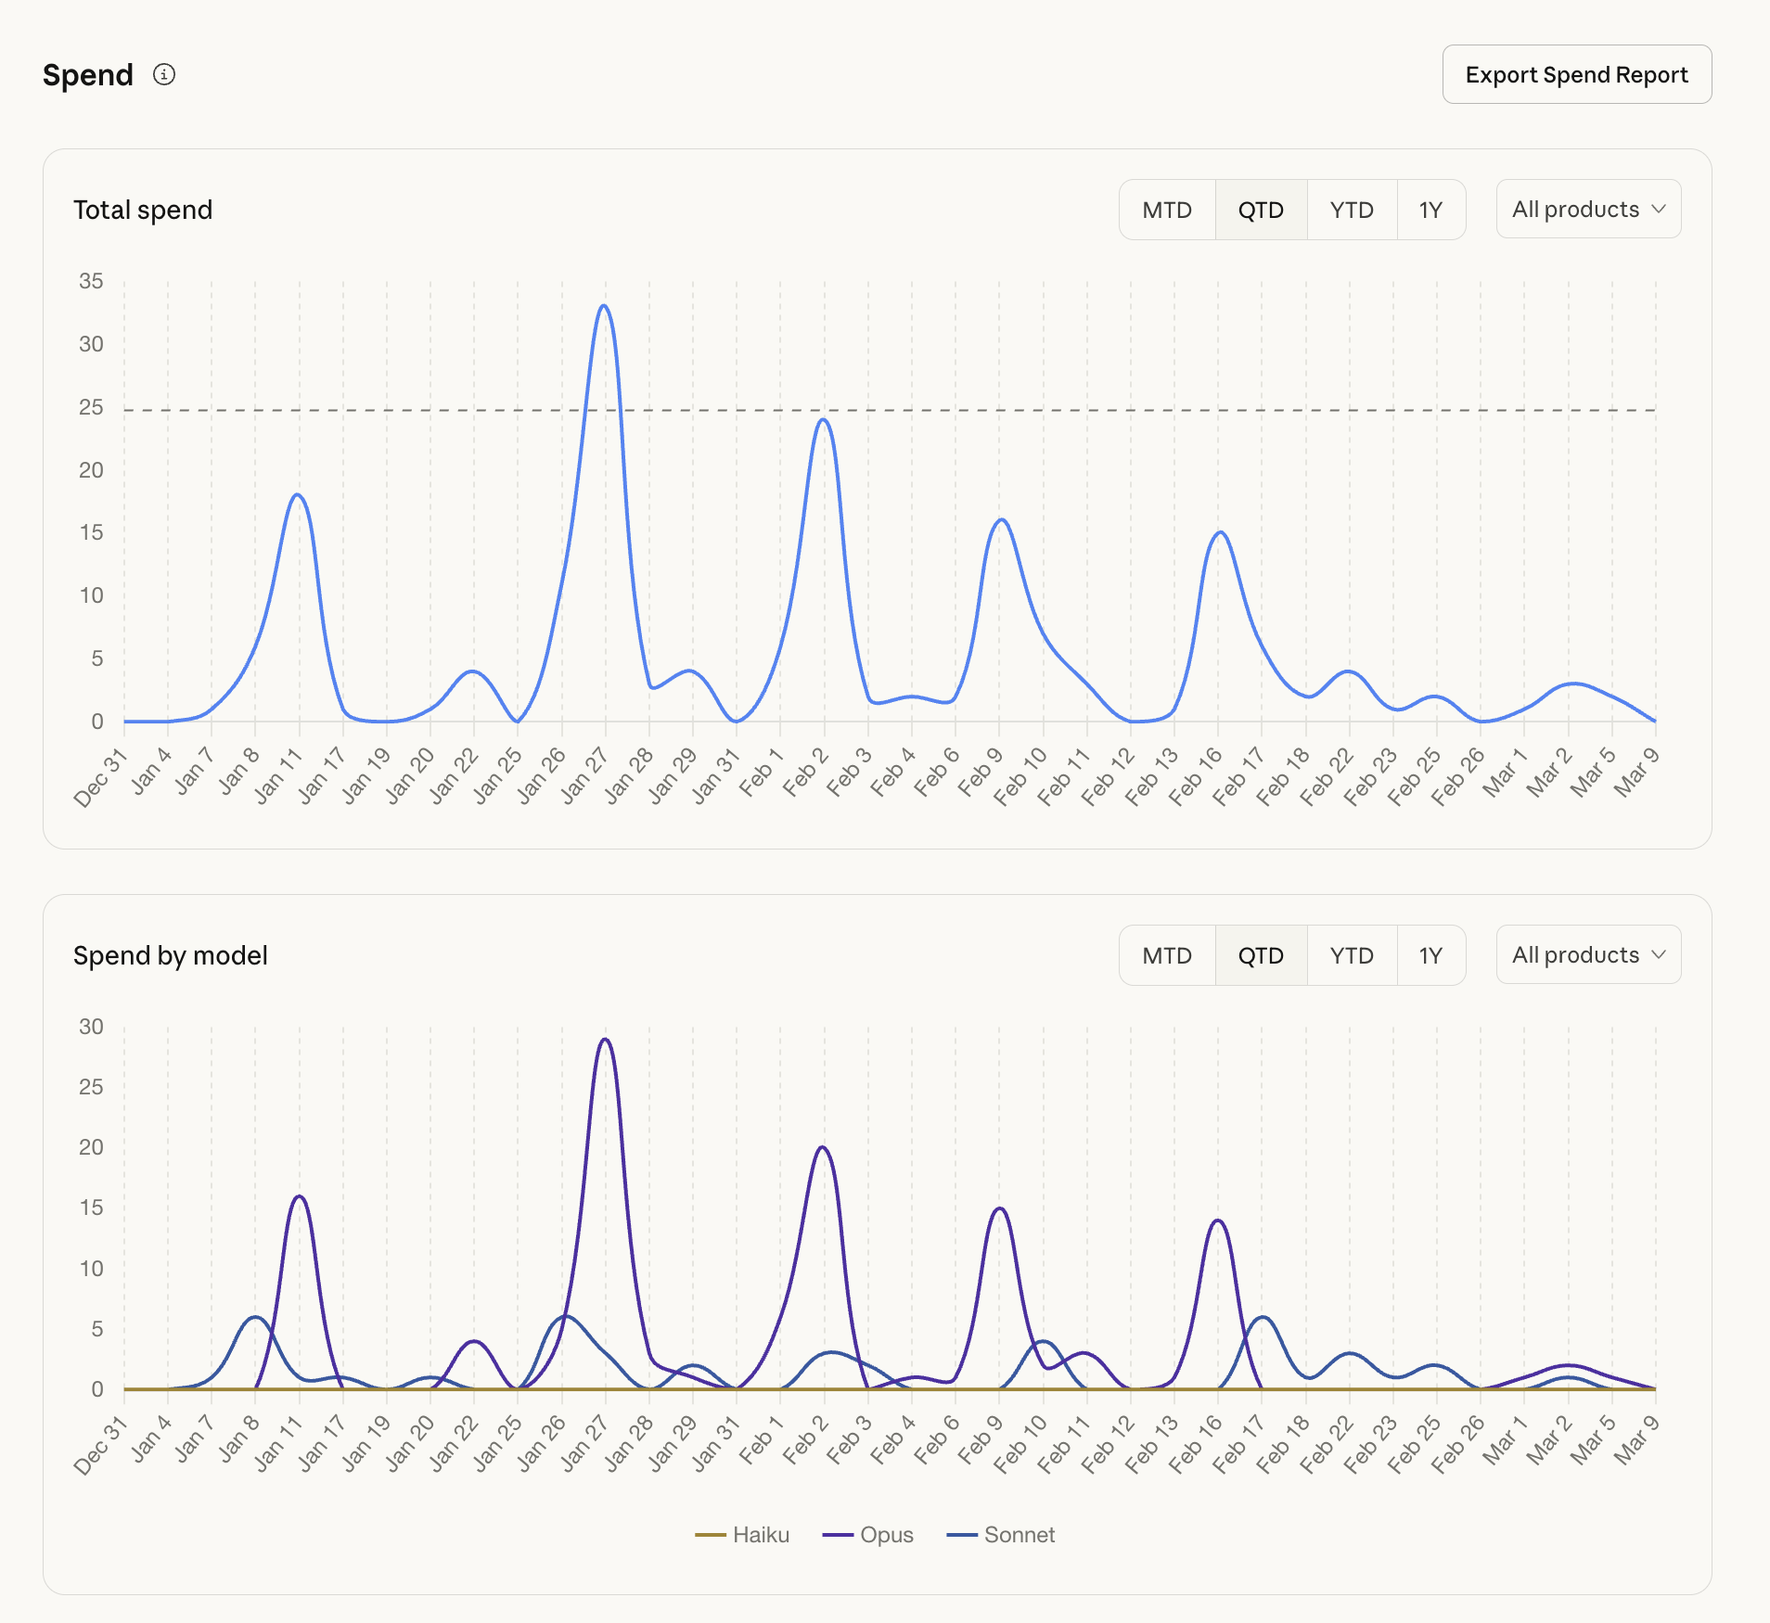Switch Total spend chart to YTD view
Image resolution: width=1770 pixels, height=1623 pixels.
1351,210
